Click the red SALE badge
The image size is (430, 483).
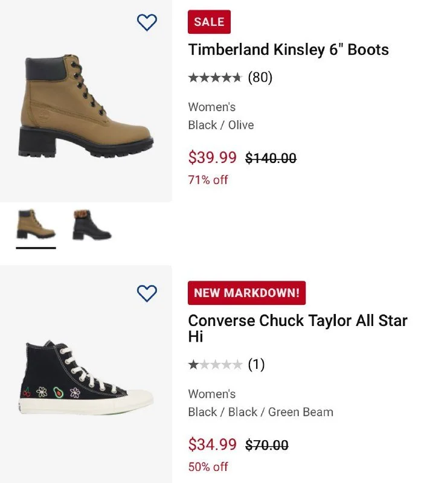(x=209, y=22)
